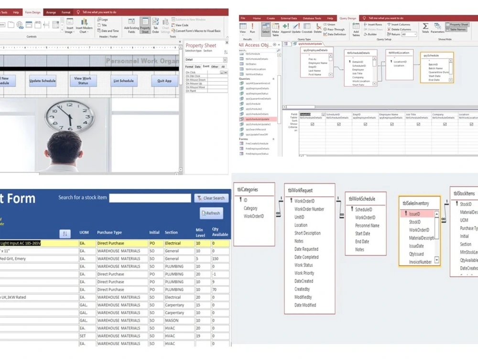478x359 pixels.
Task: Click the form design vertical scrollbar
Action: pos(181,108)
